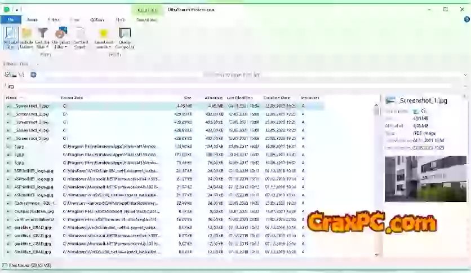Switch to the Filter ribbon tab
This screenshot has width=471, height=273.
(54, 20)
